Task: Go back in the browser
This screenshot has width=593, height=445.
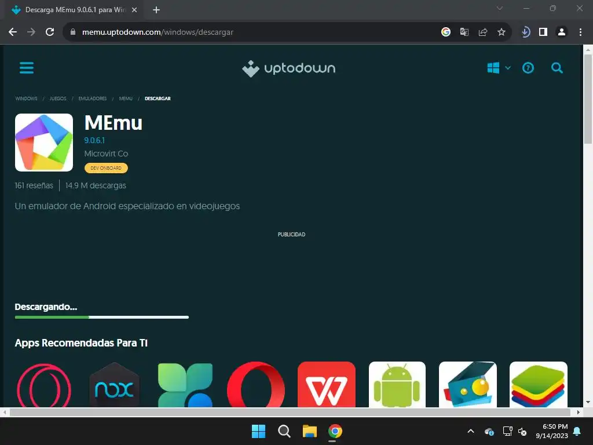Action: [13, 32]
